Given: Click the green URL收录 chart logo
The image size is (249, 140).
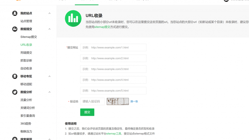Looking at the screenshot, I should tap(73, 18).
